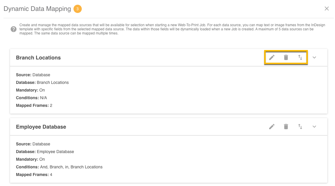Image resolution: width=335 pixels, height=186 pixels.
Task: Click Mandatory setting under Branch Locations
Action: point(30,90)
